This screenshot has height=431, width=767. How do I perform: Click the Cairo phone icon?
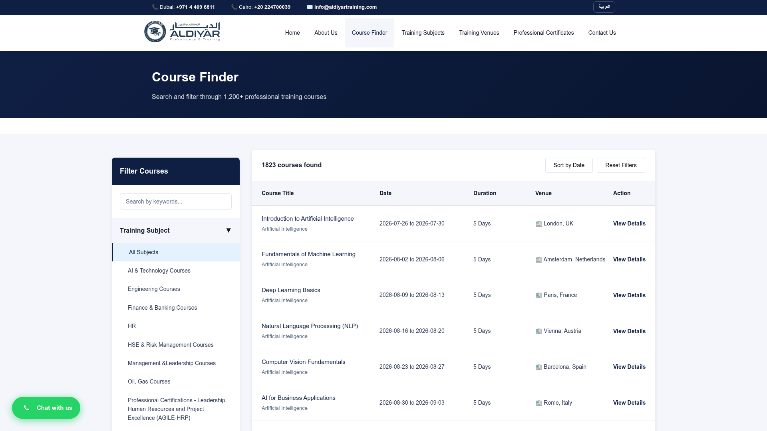pos(234,7)
